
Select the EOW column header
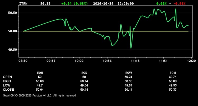(128, 73)
